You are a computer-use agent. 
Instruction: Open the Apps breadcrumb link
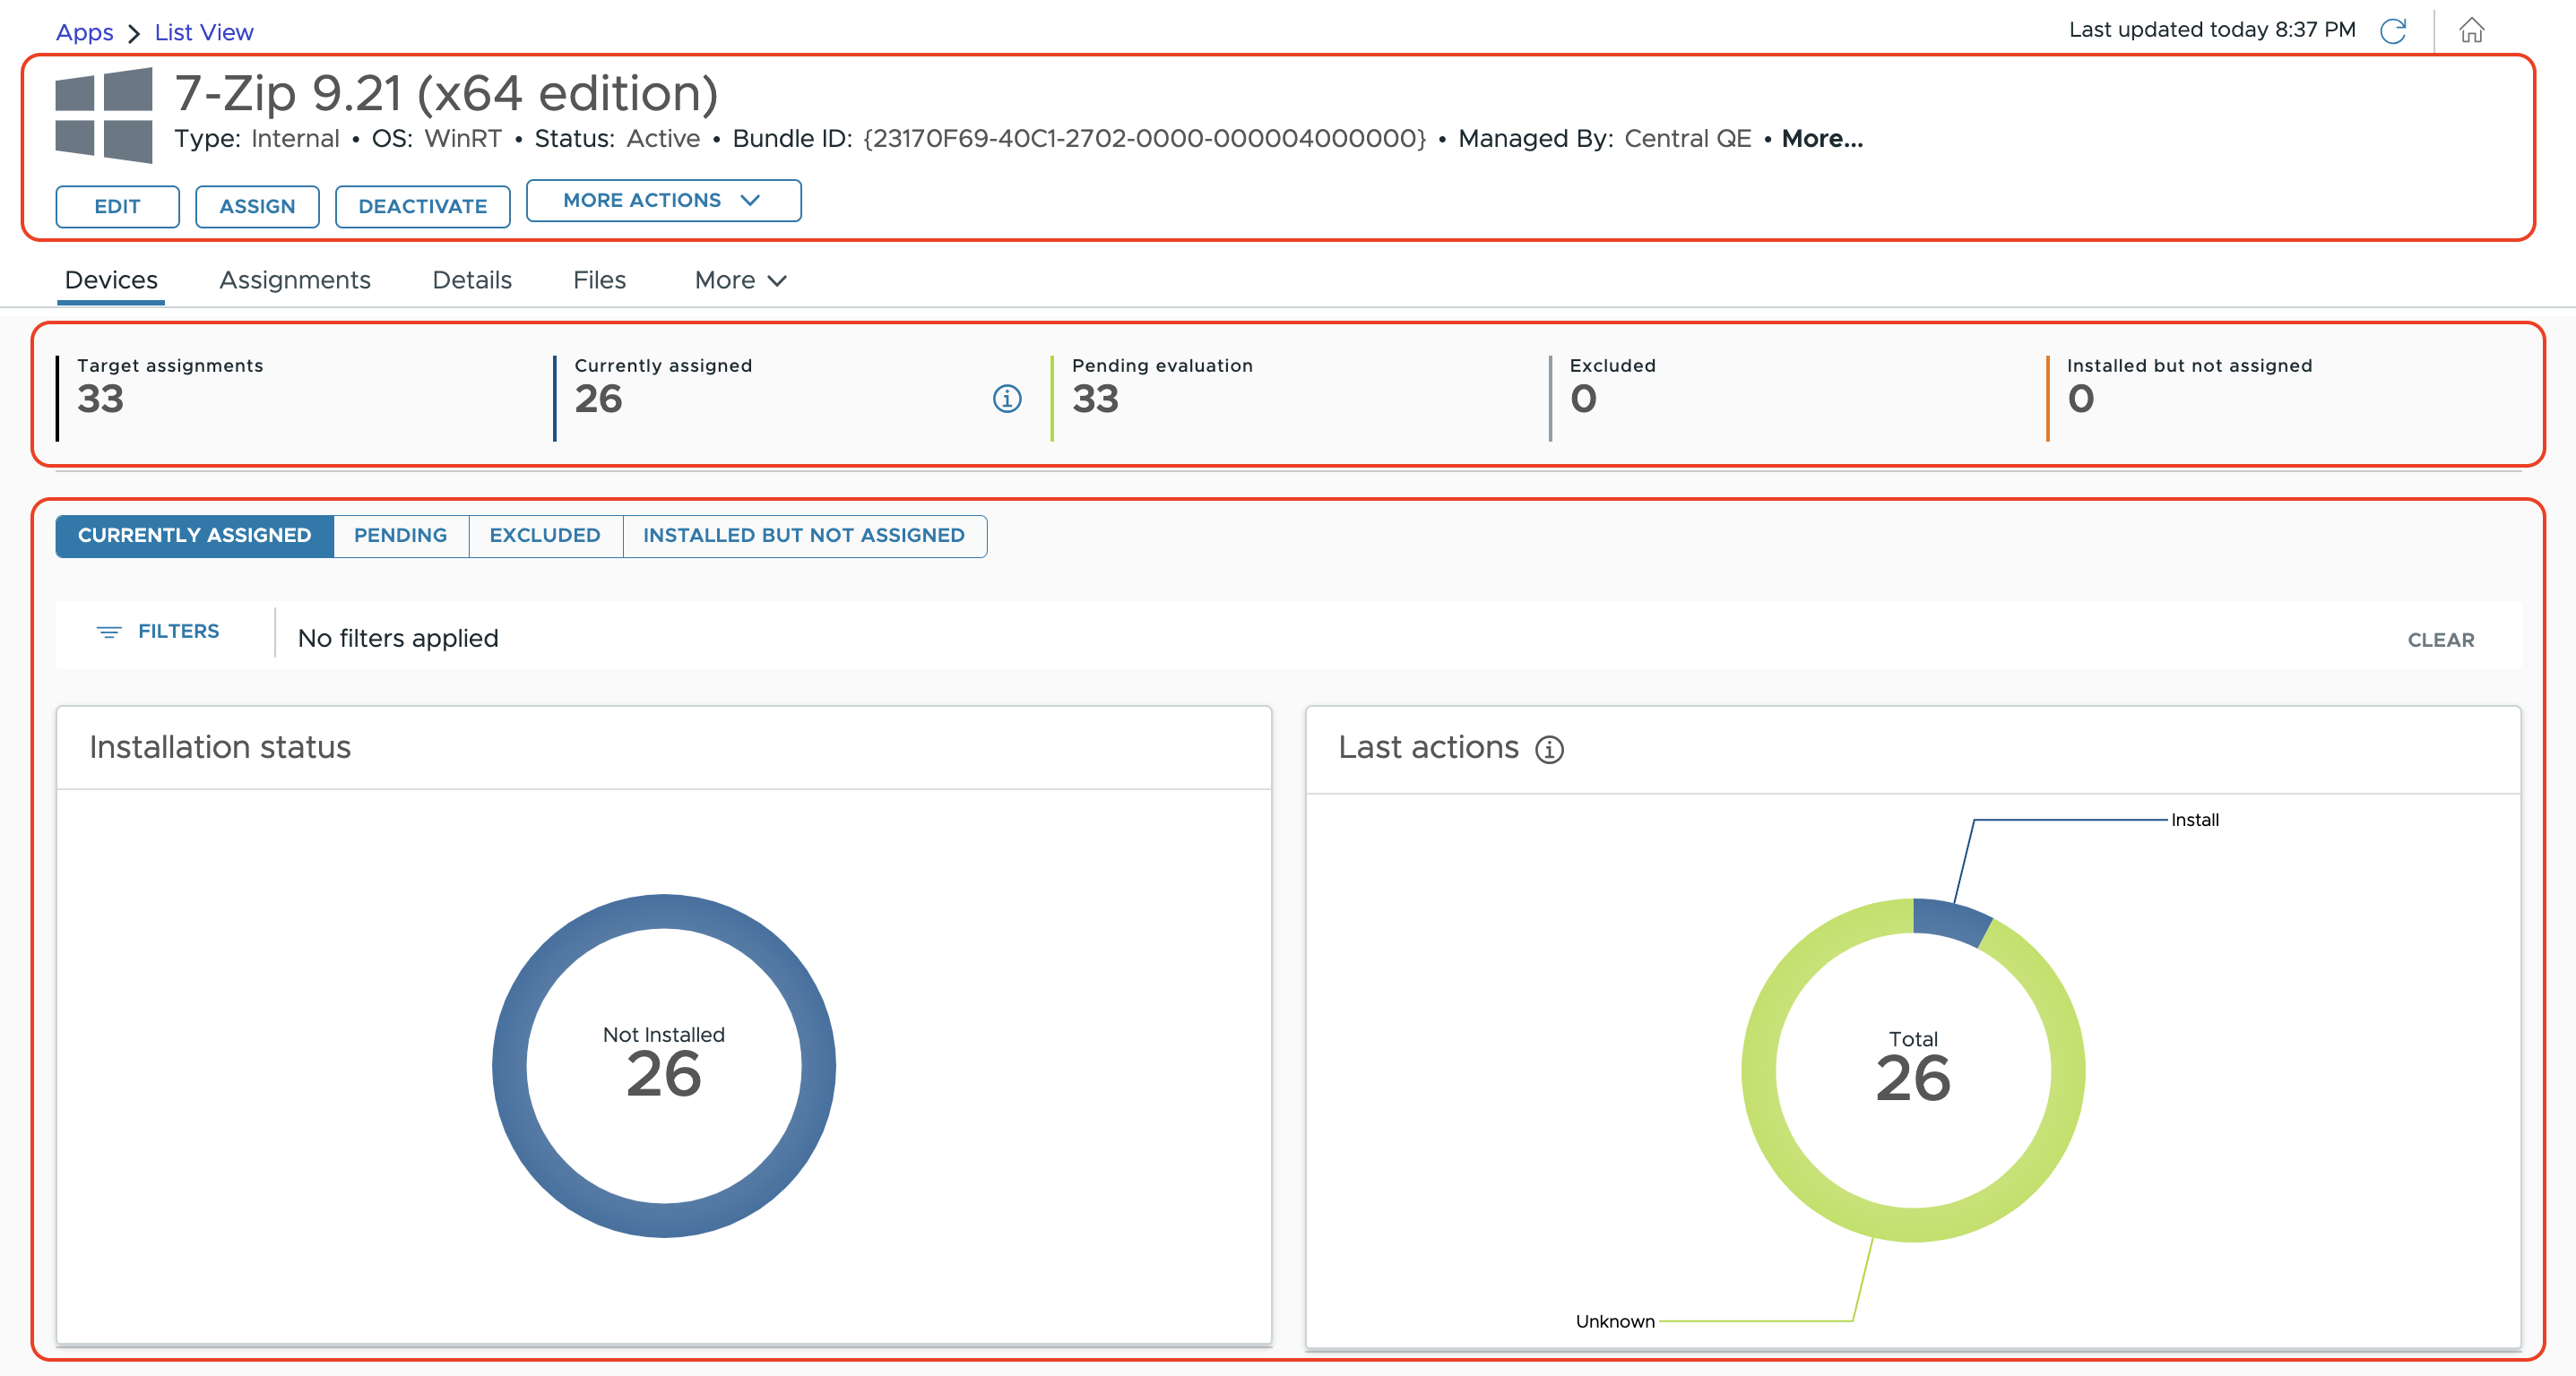84,32
